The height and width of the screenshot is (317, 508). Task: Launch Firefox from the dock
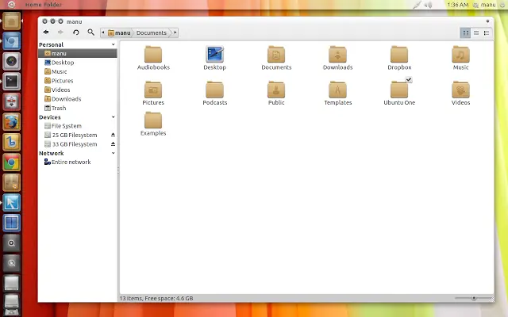coord(11,121)
